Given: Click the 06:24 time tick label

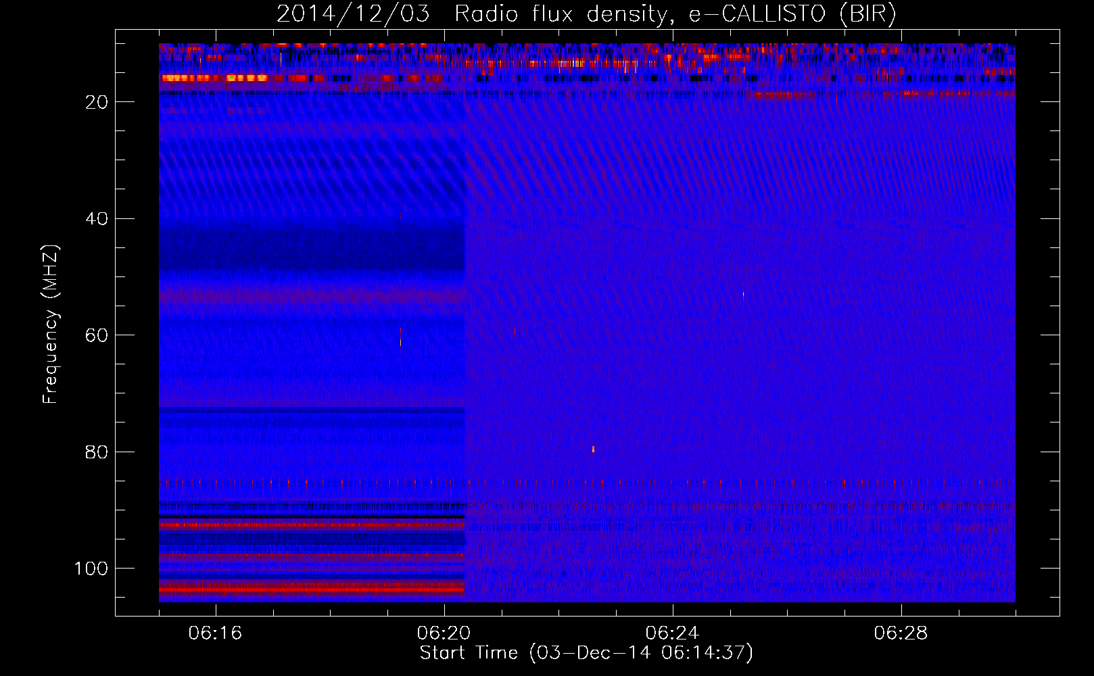Looking at the screenshot, I should 672,633.
